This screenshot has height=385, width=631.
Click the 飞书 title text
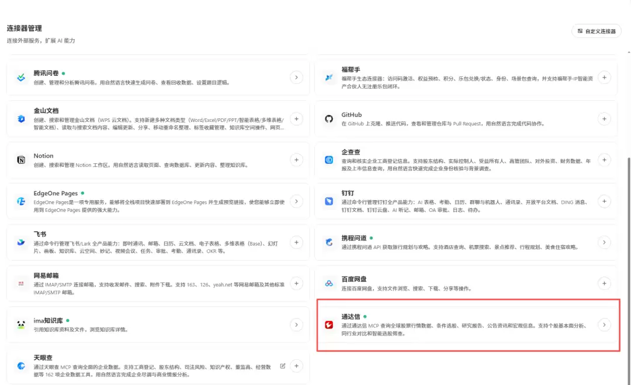tap(40, 235)
